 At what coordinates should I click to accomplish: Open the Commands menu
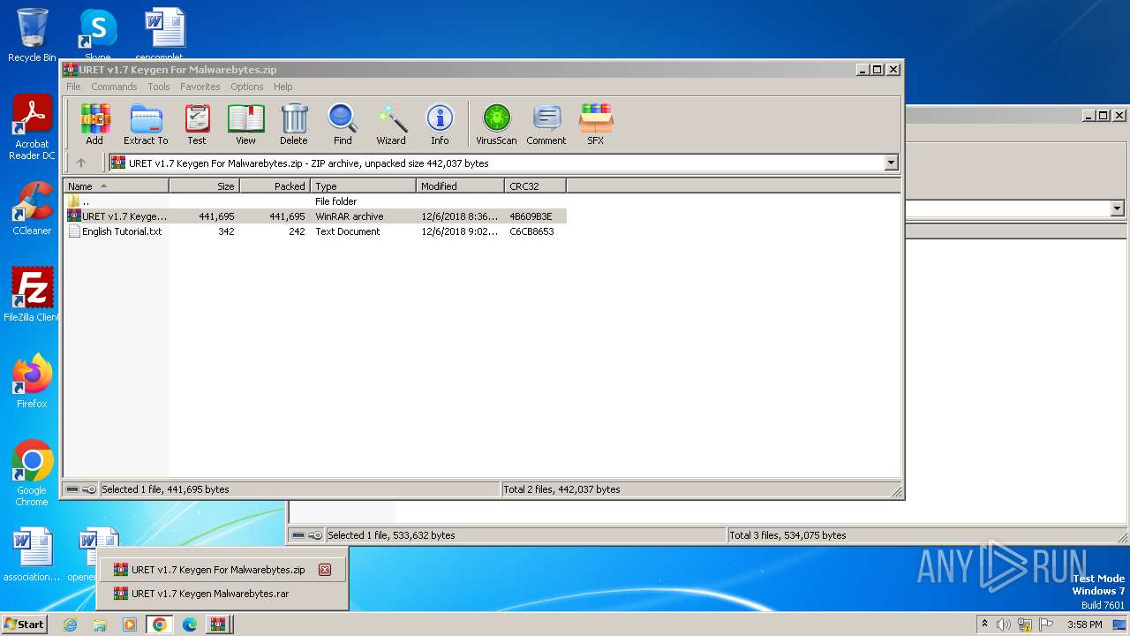tap(114, 87)
